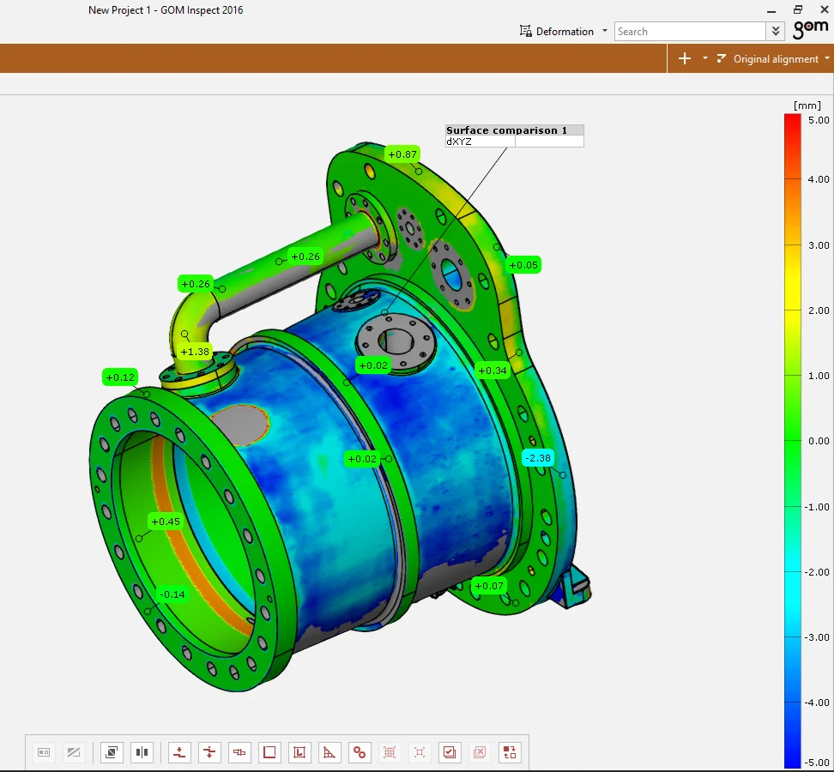Screen dimensions: 834x772
Task: Select the caliper measurement tool icon
Action: tap(239, 752)
